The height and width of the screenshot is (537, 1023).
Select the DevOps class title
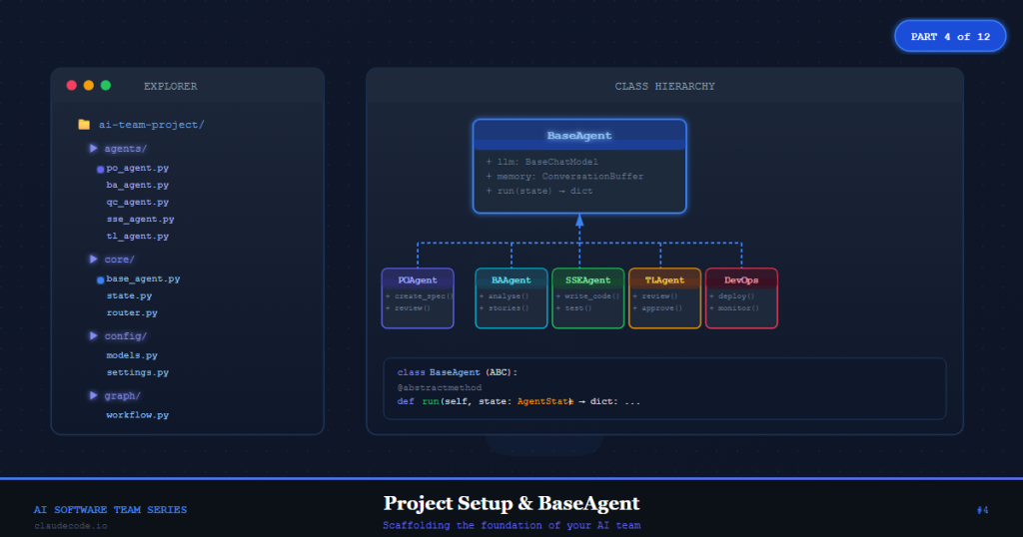pyautogui.click(x=741, y=280)
